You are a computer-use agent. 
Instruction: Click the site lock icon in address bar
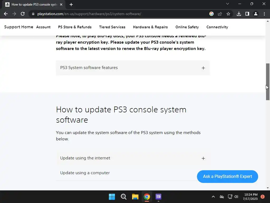pyautogui.click(x=33, y=14)
